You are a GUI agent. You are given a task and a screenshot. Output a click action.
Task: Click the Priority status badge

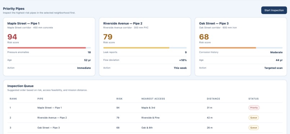click(254, 108)
